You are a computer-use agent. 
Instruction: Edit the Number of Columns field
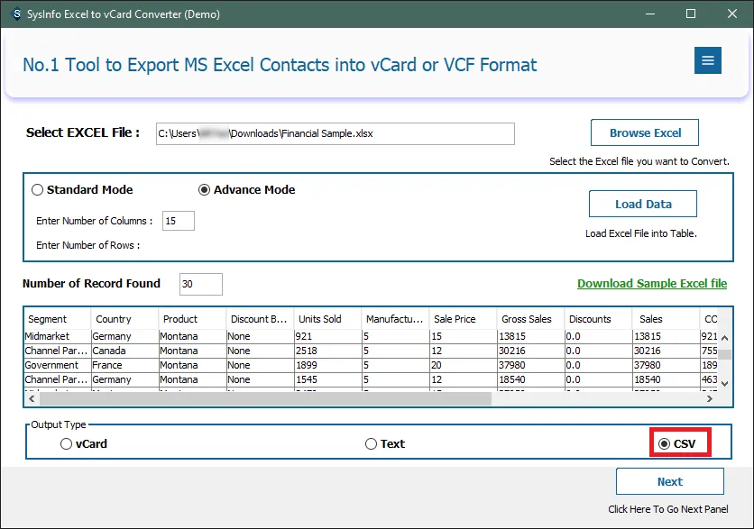(x=179, y=221)
